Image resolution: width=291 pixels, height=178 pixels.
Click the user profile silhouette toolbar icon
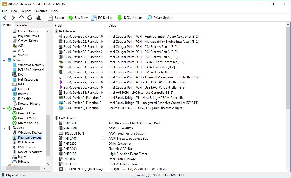click(38, 18)
